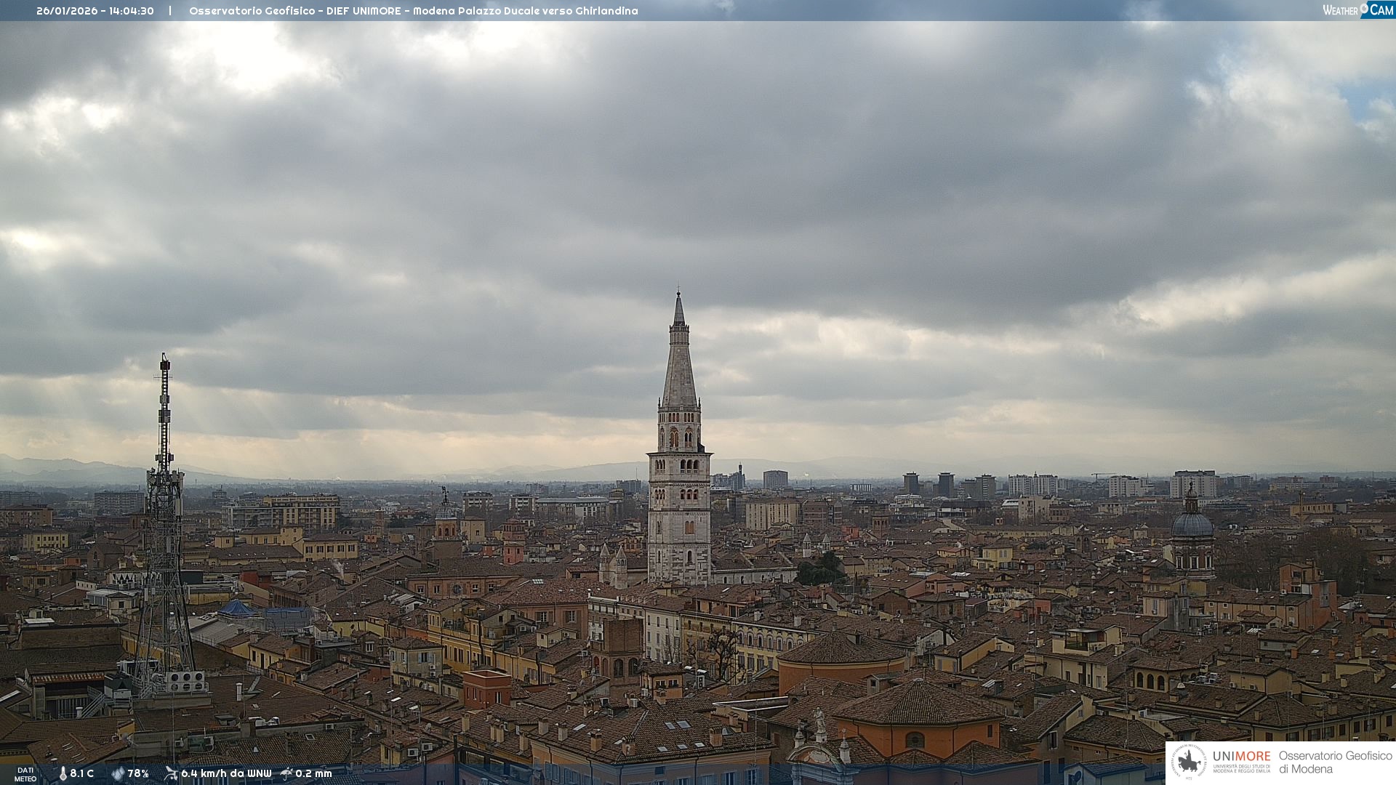Click the rain umbrella precipitation icon
This screenshot has width=1396, height=785.
[x=286, y=773]
